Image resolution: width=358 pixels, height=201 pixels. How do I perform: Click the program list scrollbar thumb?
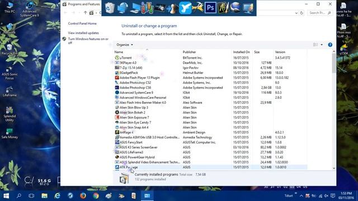tap(334, 64)
